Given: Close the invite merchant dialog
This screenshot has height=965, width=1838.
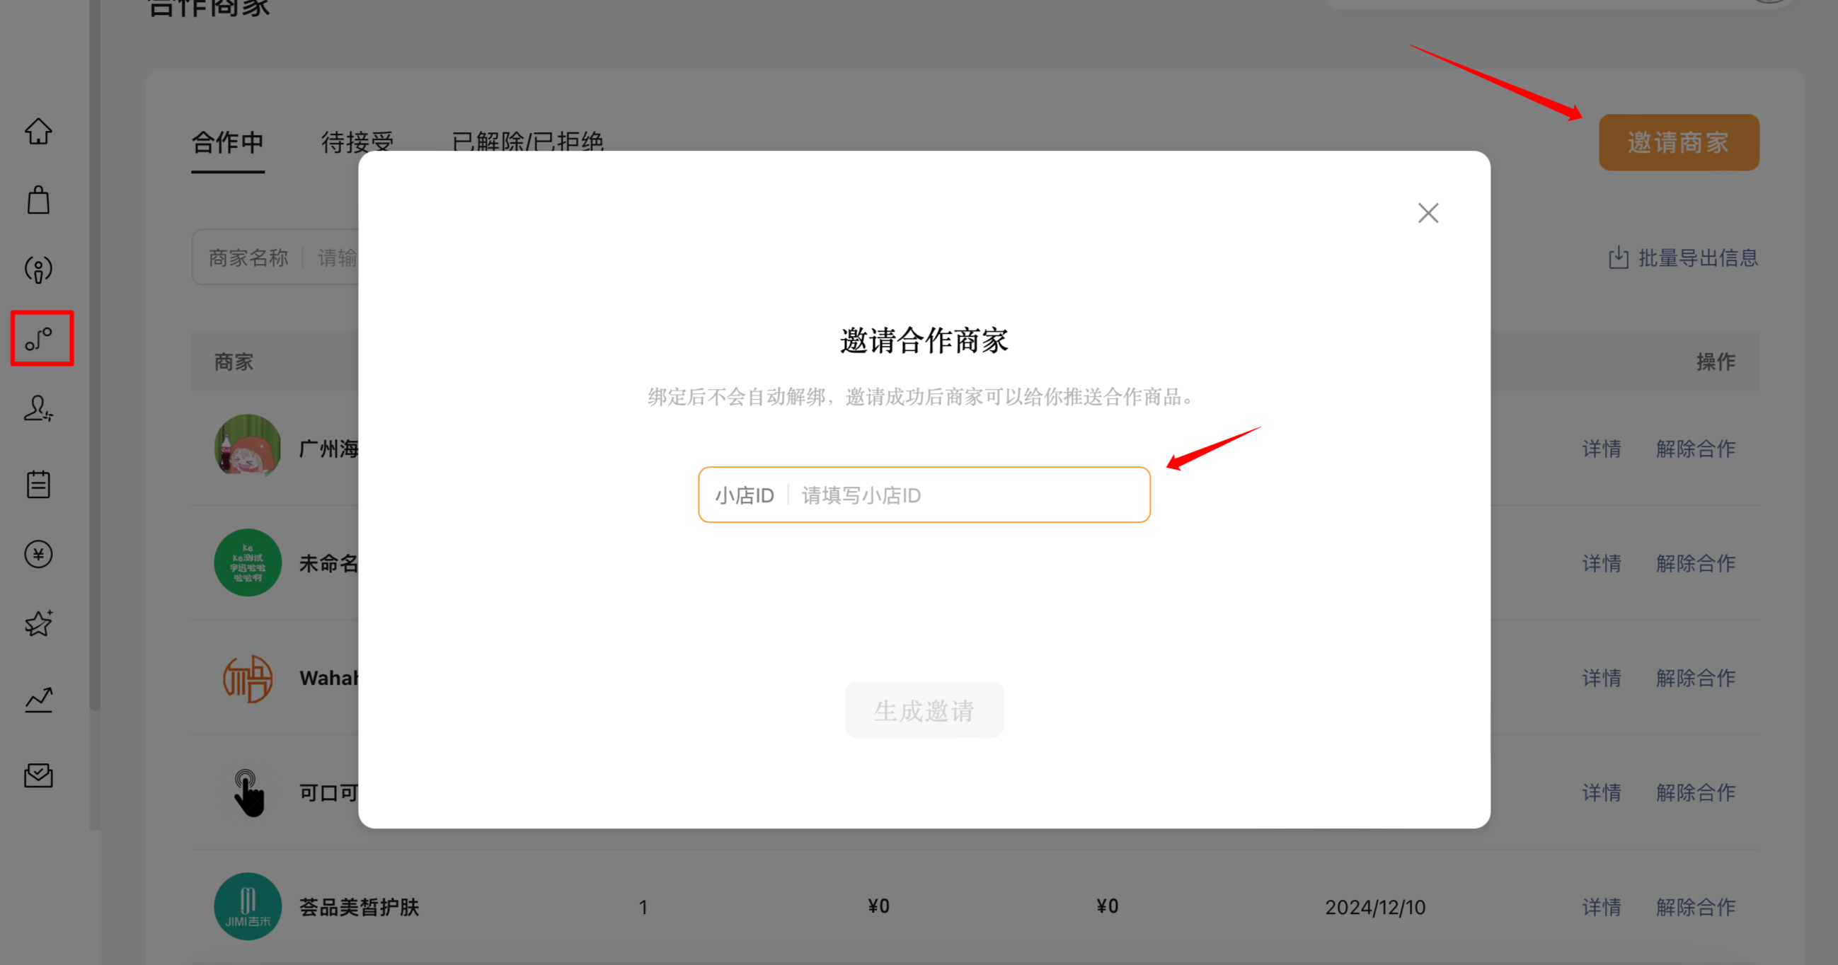Looking at the screenshot, I should [x=1428, y=212].
